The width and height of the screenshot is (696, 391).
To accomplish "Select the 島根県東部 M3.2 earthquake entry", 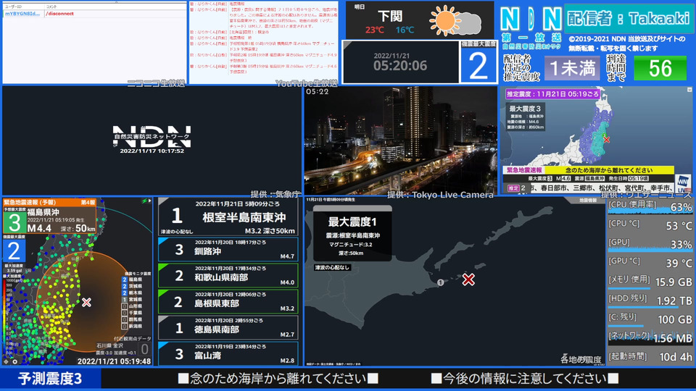I will [x=228, y=302].
